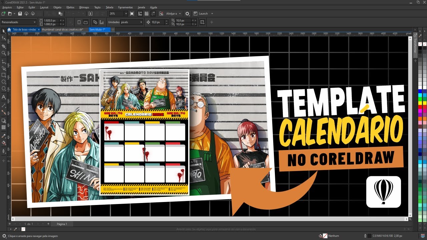Select the Página 1 page tab
Image resolution: width=427 pixels, height=240 pixels.
click(62, 224)
